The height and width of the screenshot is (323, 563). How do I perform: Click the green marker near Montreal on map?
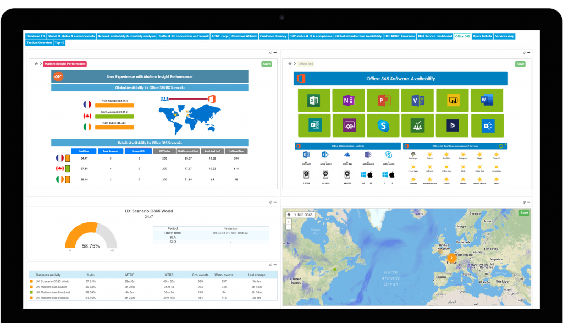coord(335,269)
